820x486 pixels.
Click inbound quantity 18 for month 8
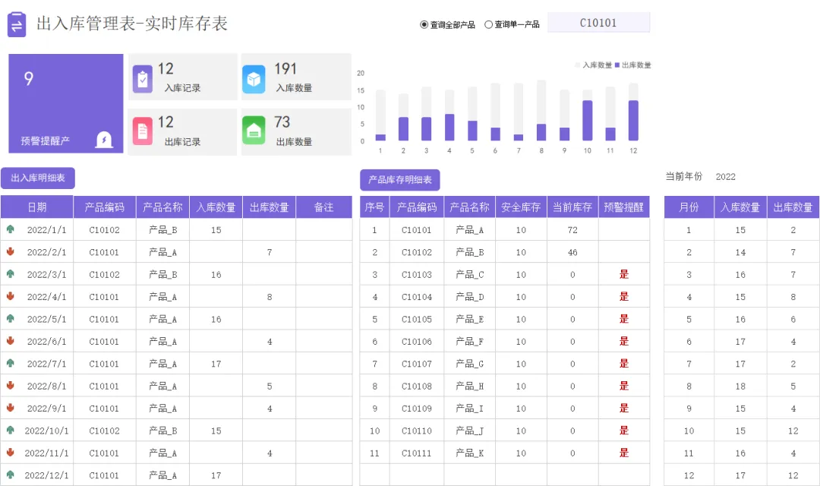(x=740, y=386)
